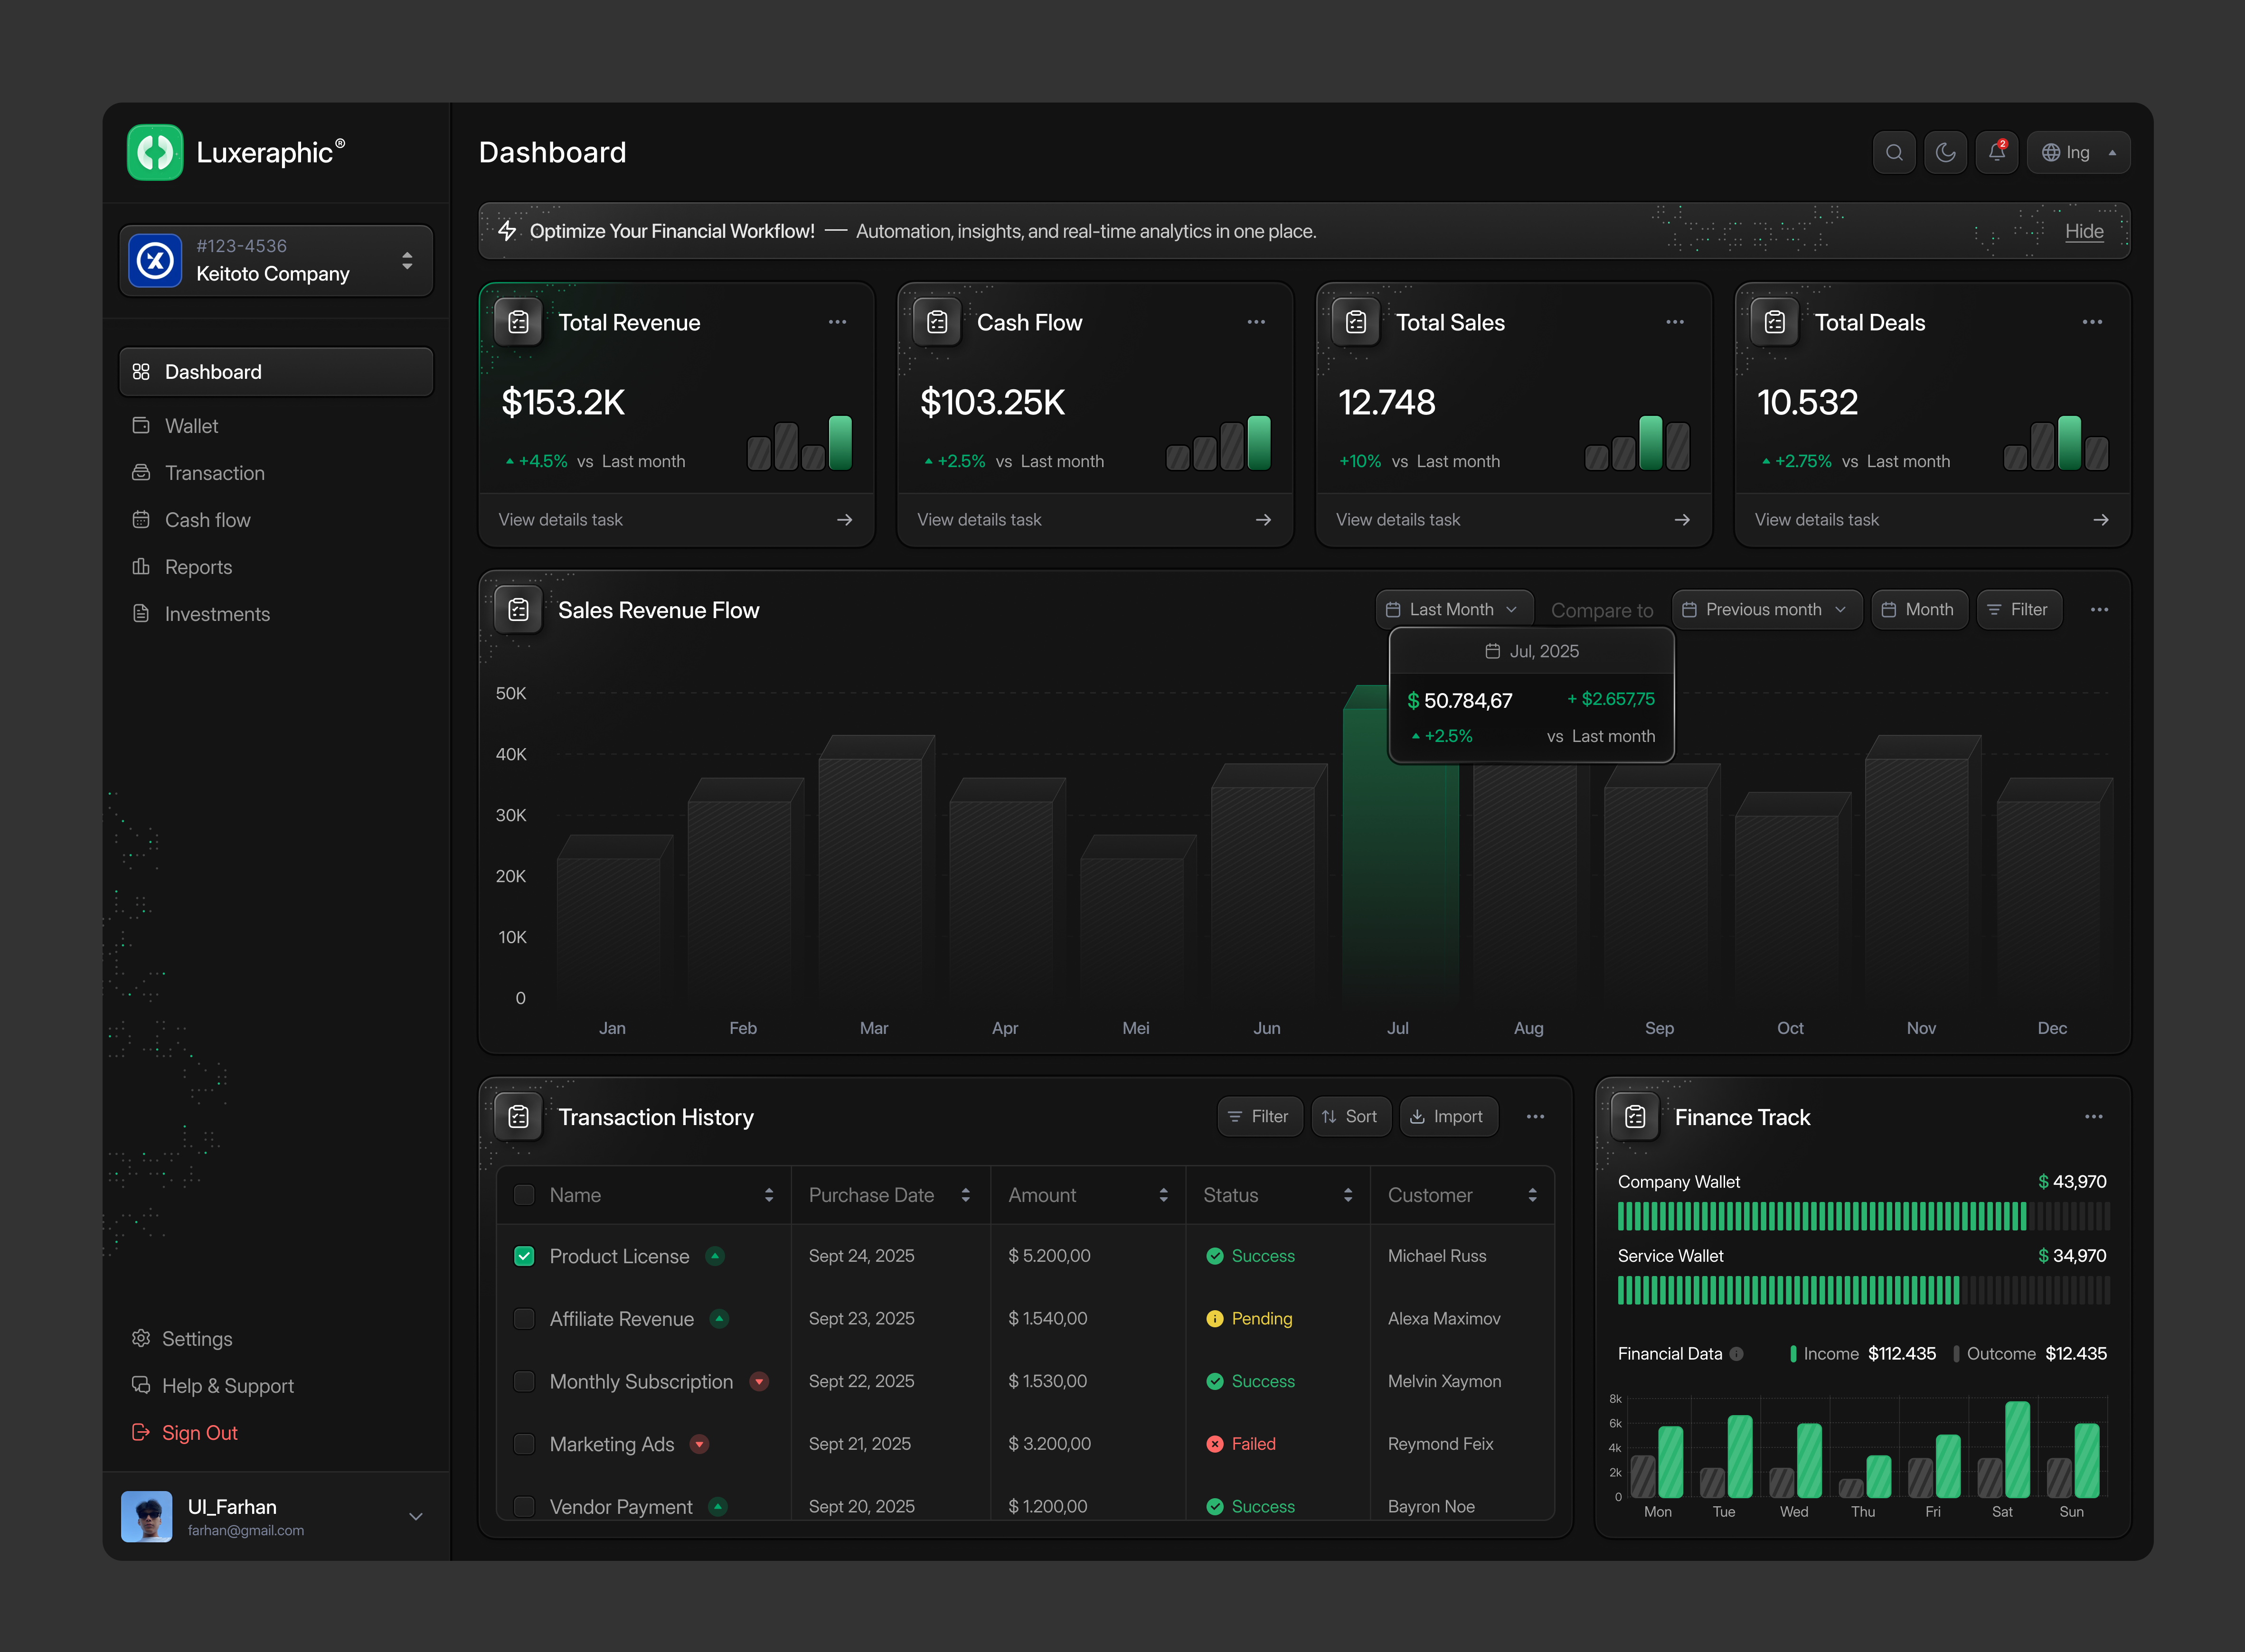Sort by Status column arrows
The image size is (2245, 1652).
(x=1347, y=1195)
